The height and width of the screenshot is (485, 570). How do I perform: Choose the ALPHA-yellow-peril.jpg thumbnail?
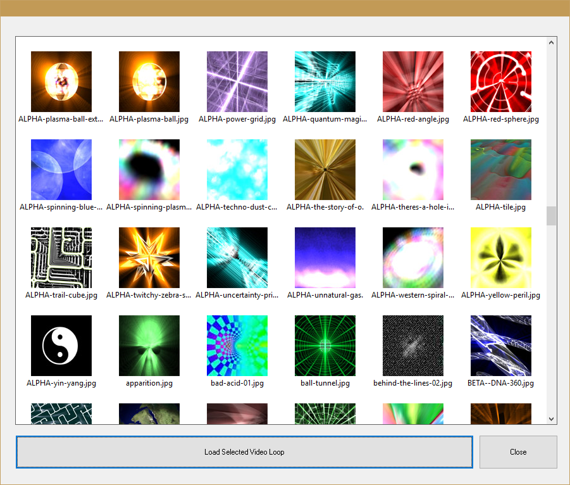(x=501, y=258)
